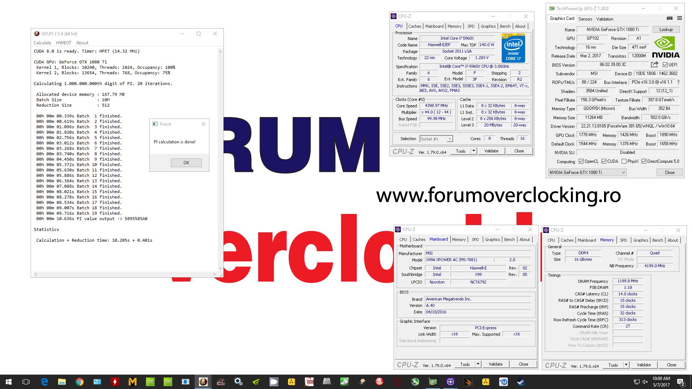The width and height of the screenshot is (692, 389).
Task: Open Task View from the taskbar
Action: (x=26, y=382)
